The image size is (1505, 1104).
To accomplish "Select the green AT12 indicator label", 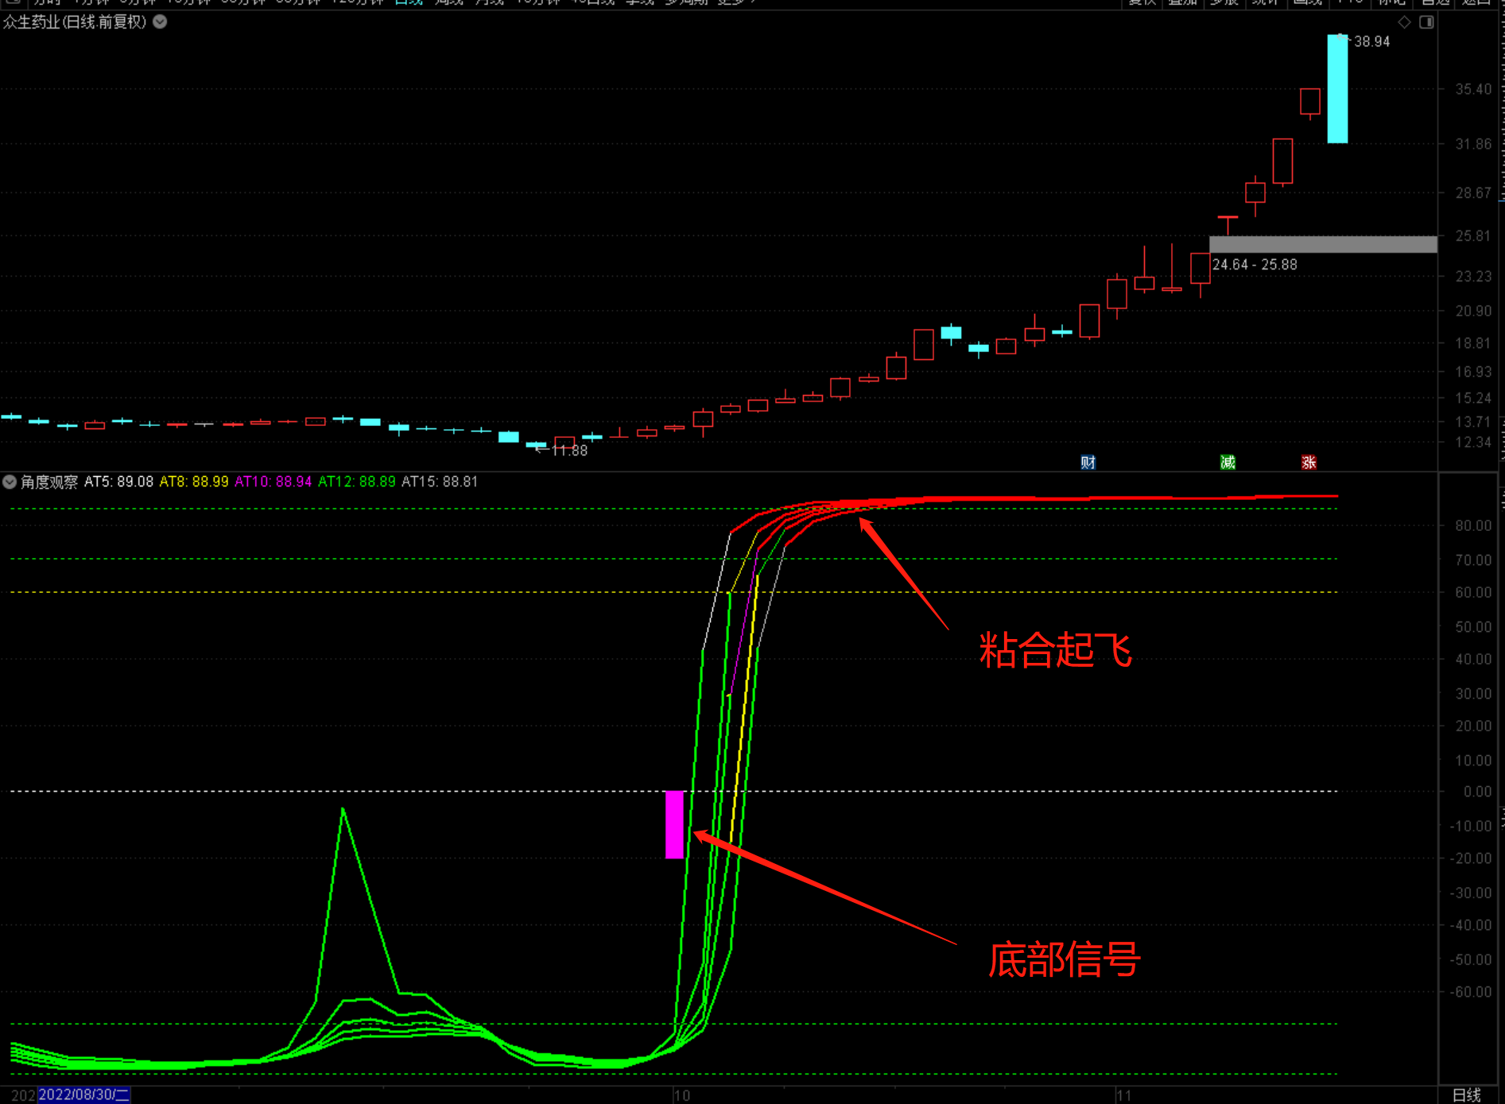I will tap(356, 482).
